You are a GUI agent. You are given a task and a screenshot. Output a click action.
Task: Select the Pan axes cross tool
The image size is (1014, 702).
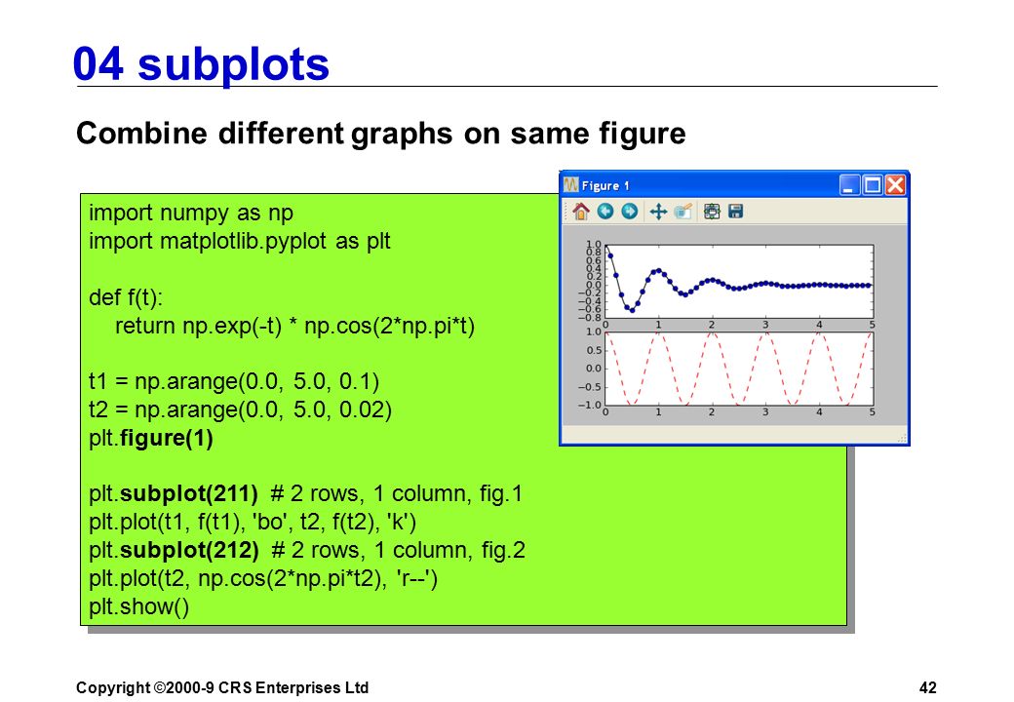tap(658, 212)
